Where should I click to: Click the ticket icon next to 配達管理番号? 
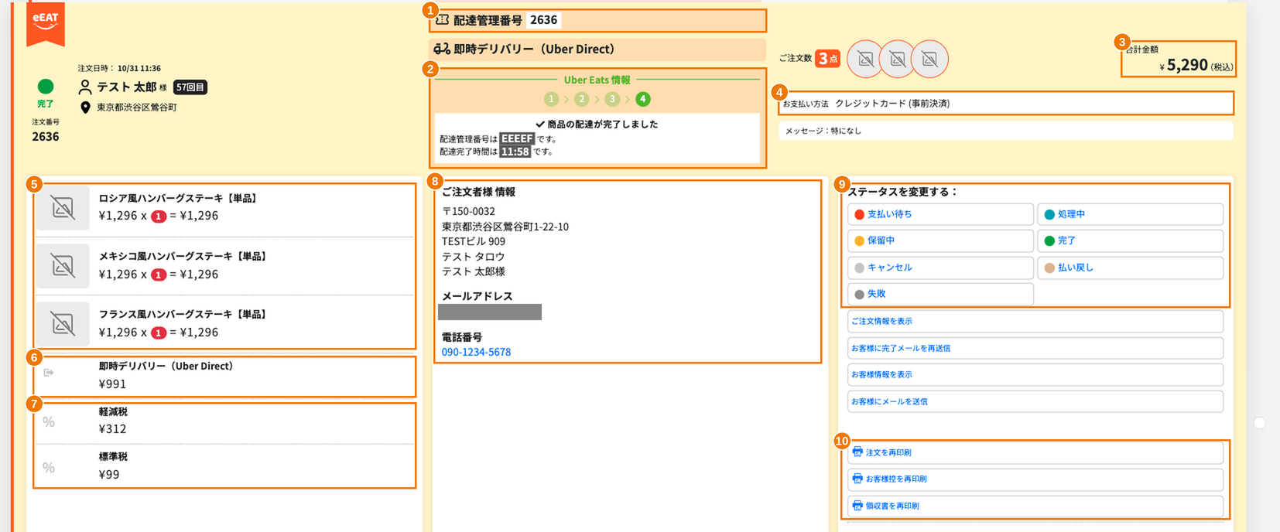click(442, 20)
